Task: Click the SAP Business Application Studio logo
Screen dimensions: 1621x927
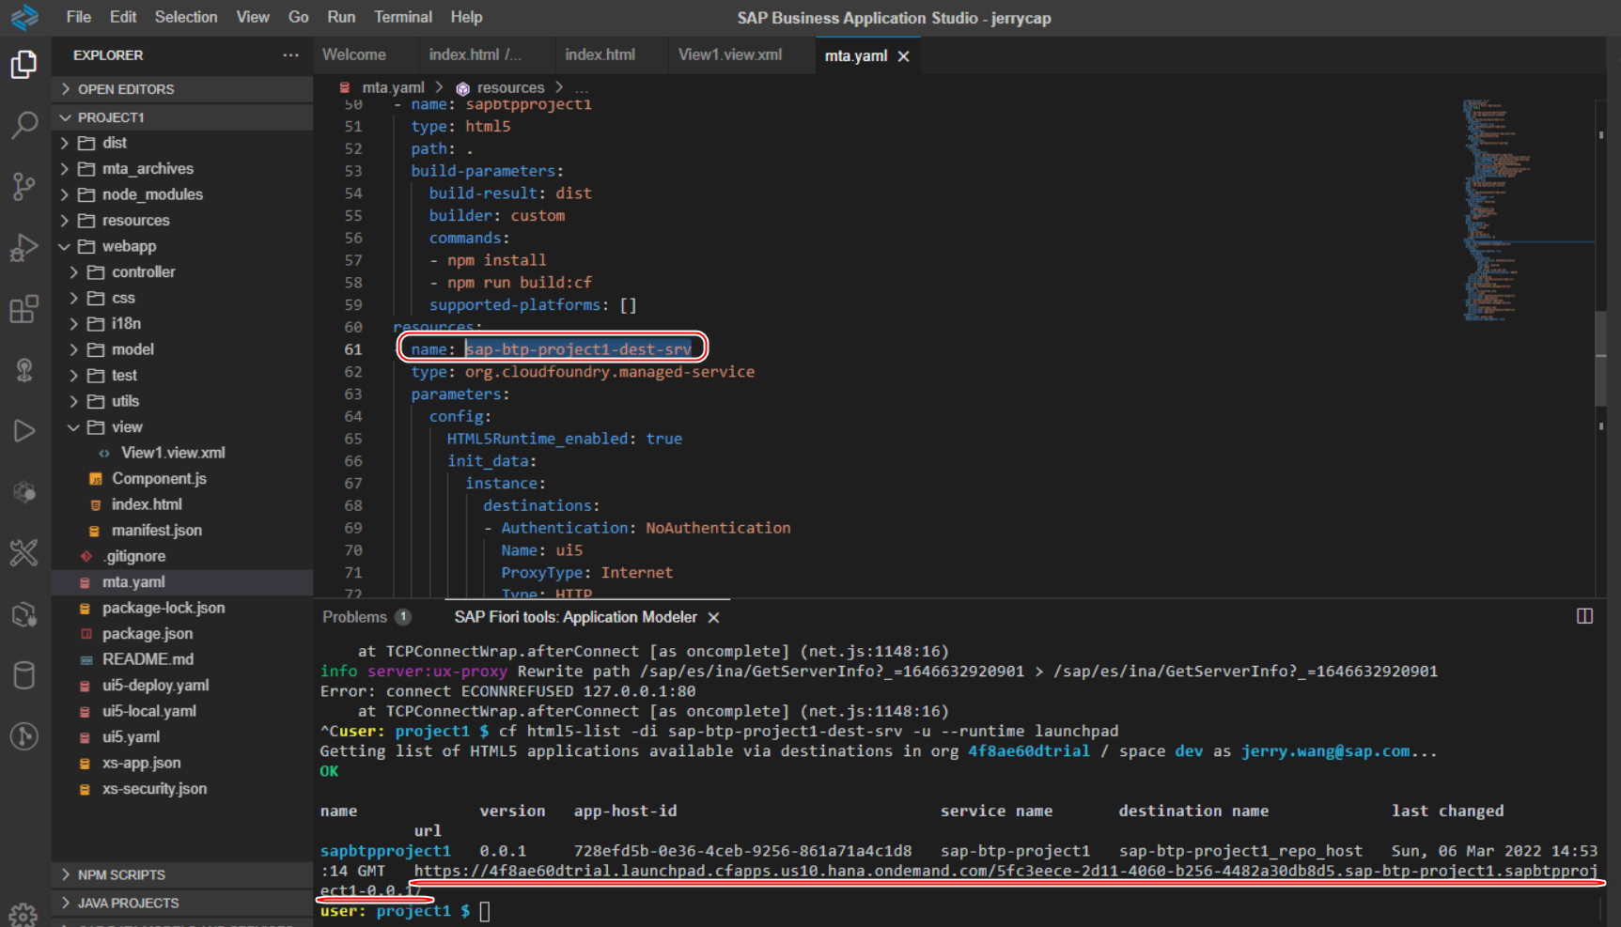Action: pyautogui.click(x=24, y=17)
